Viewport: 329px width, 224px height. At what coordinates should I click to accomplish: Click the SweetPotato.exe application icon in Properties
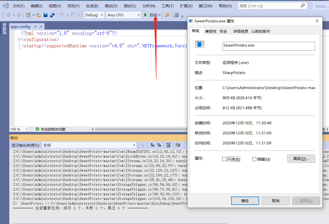click(200, 45)
